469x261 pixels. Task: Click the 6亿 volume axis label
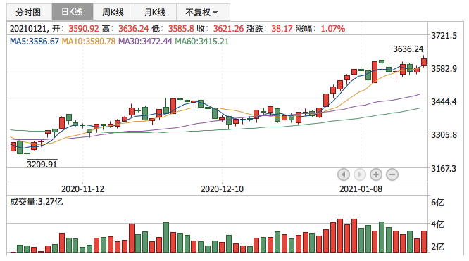[x=437, y=203]
